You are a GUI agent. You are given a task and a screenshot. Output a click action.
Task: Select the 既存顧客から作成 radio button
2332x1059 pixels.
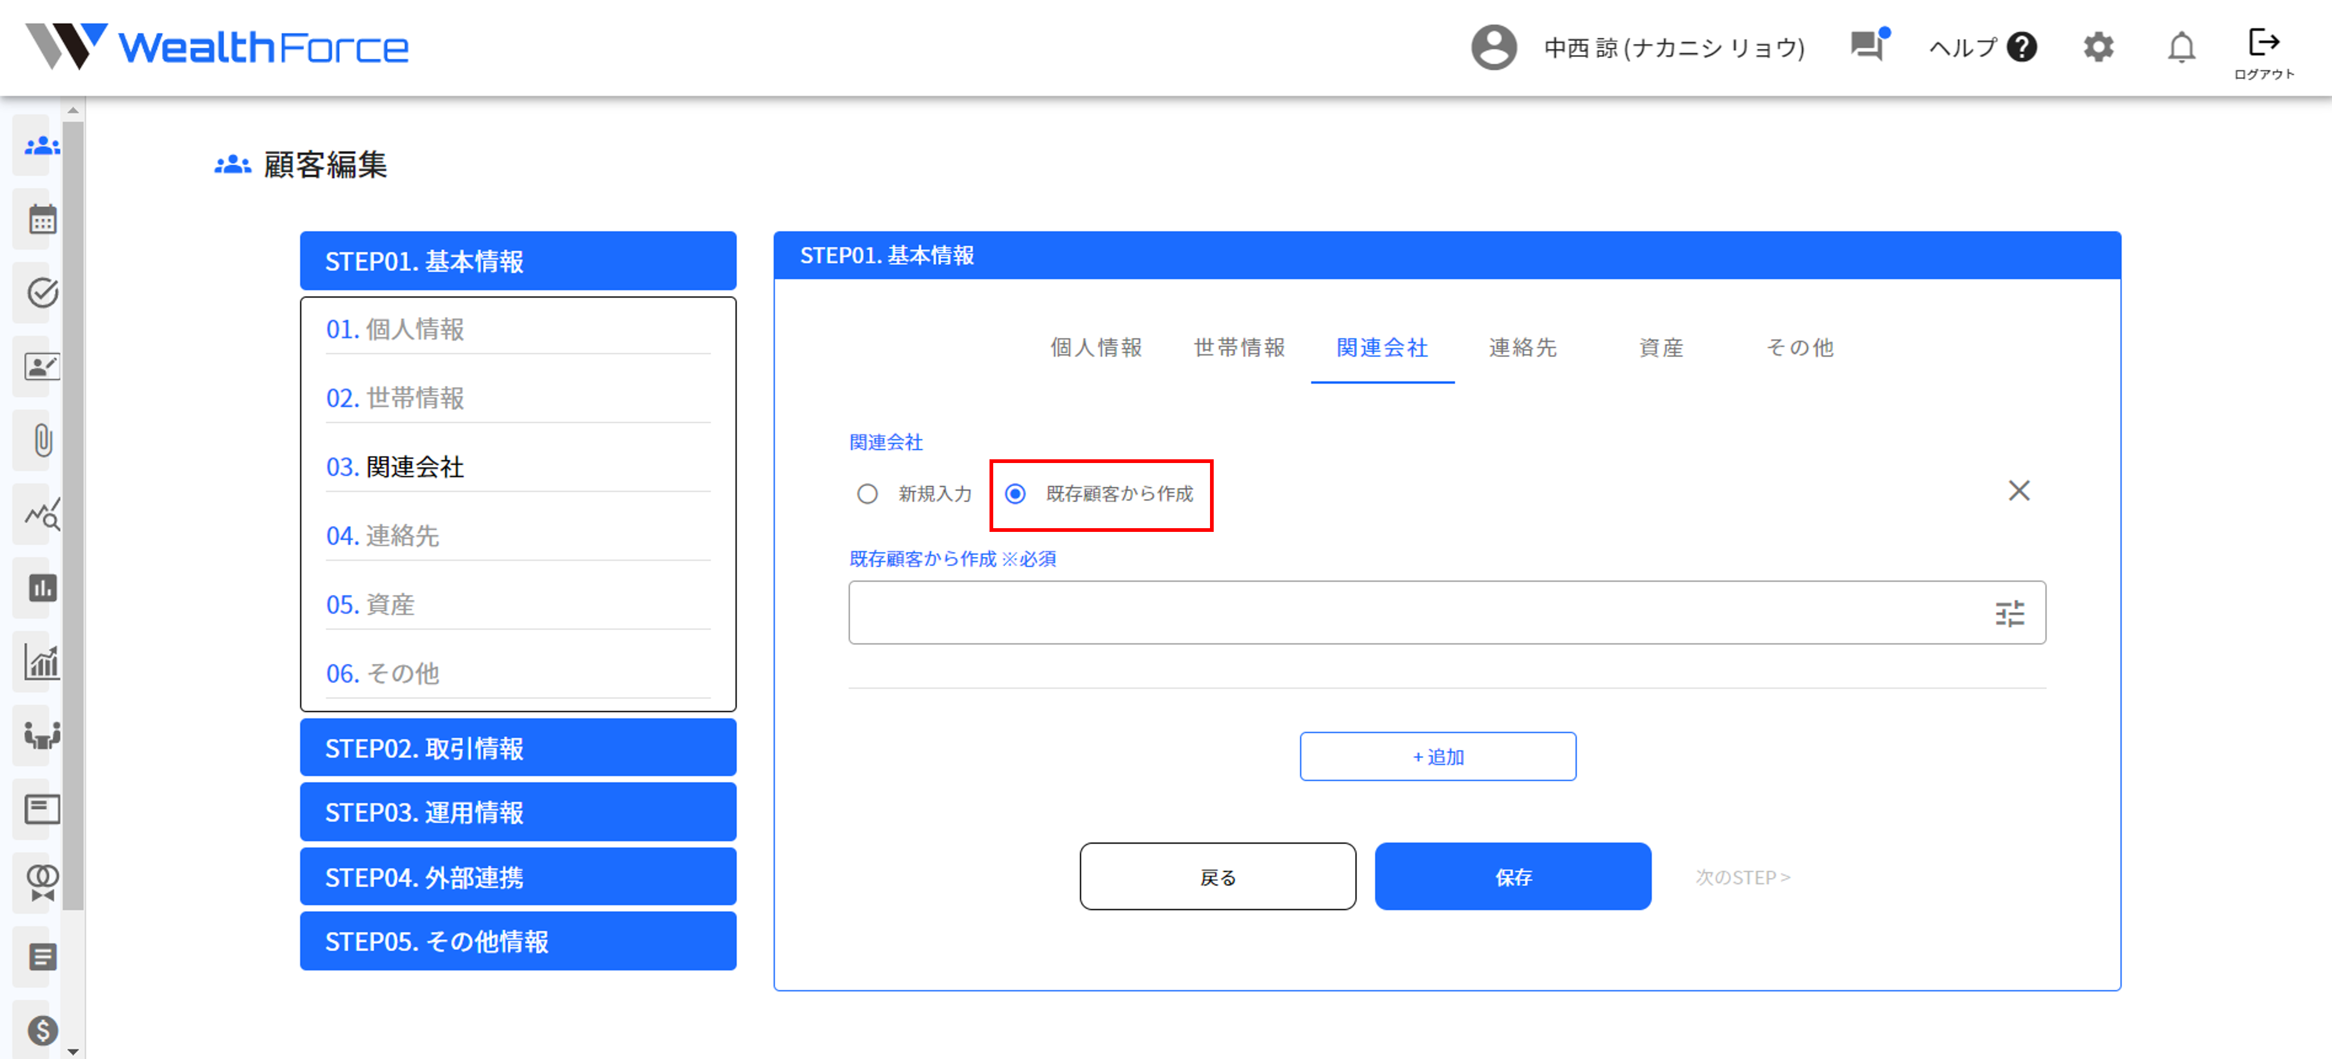coord(1015,493)
